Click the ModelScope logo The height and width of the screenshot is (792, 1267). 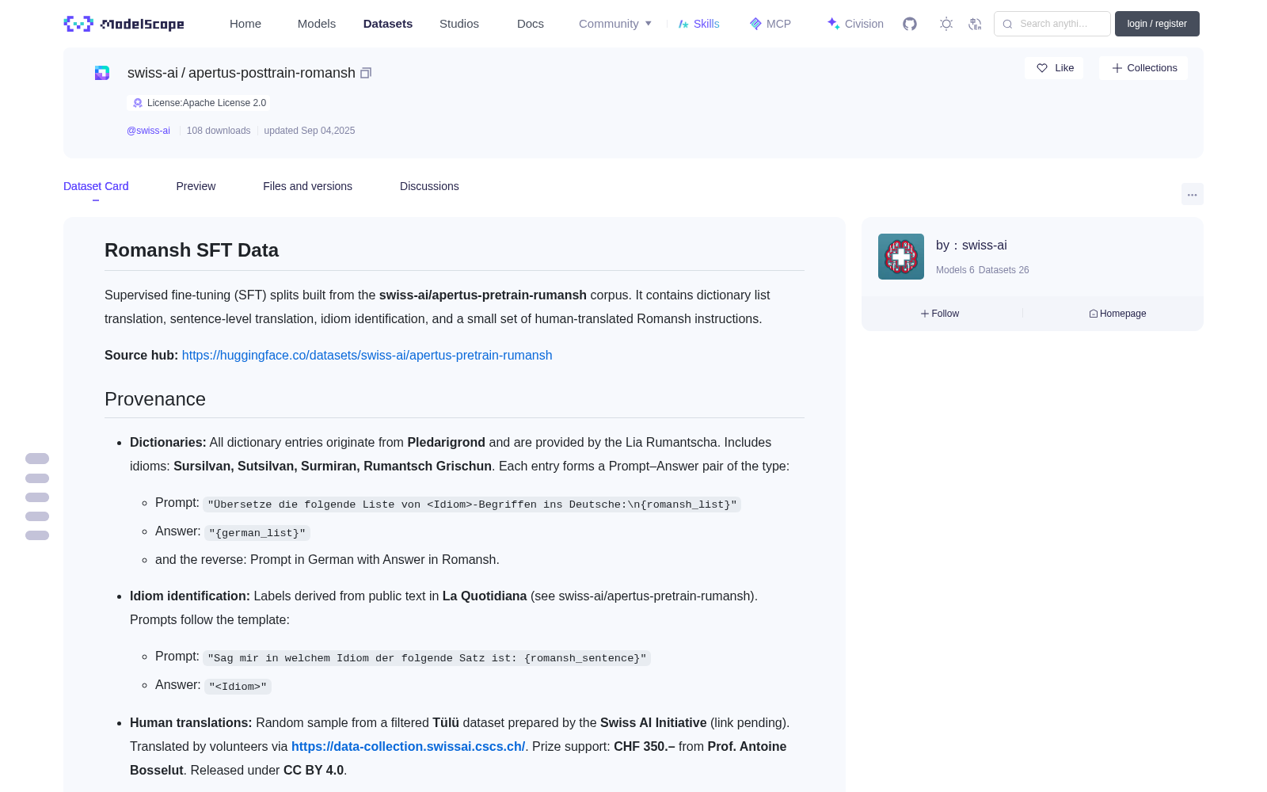(x=124, y=24)
